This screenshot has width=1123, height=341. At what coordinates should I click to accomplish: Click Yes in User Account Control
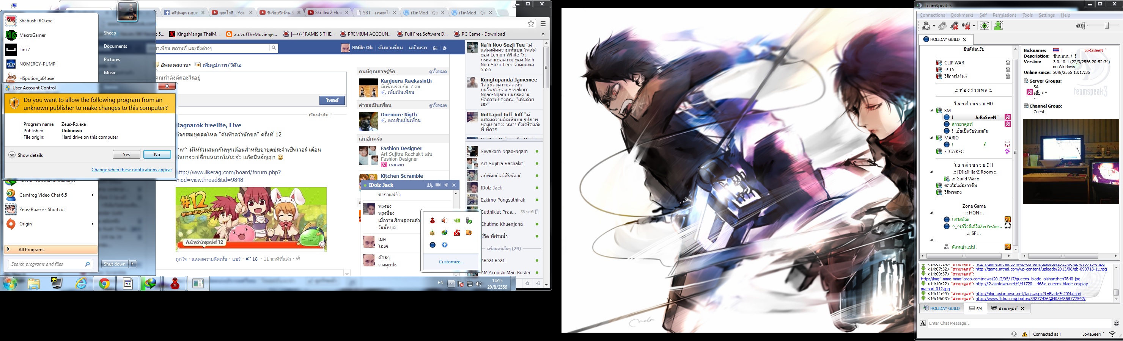click(x=126, y=155)
